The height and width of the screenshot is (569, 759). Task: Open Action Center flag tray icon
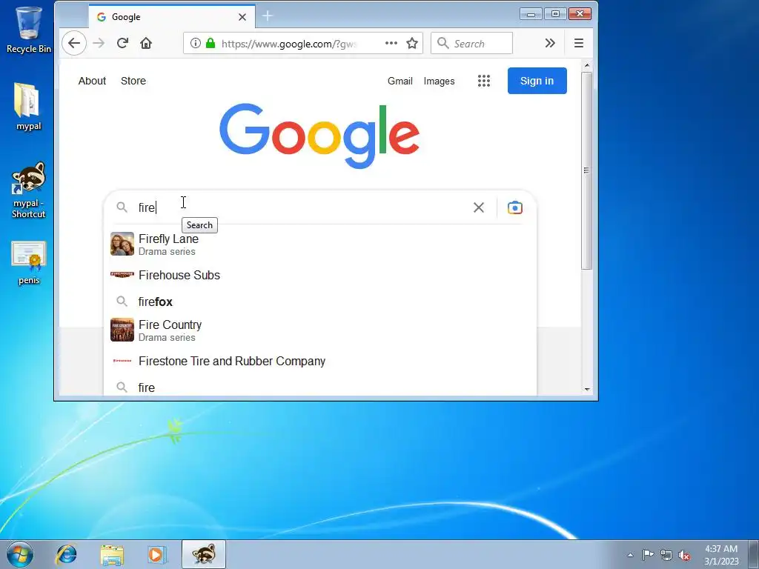pyautogui.click(x=648, y=554)
